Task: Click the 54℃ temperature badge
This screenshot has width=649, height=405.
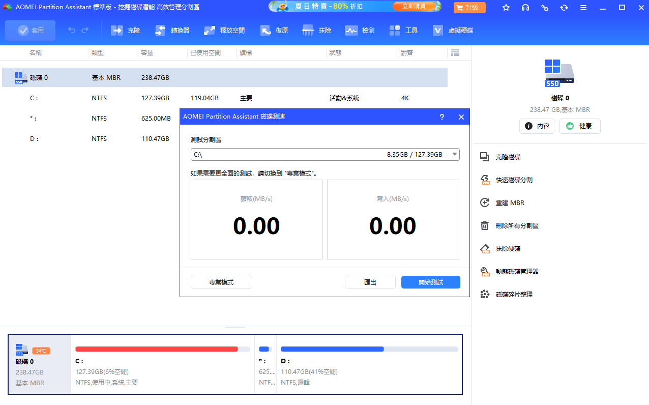Action: 41,351
